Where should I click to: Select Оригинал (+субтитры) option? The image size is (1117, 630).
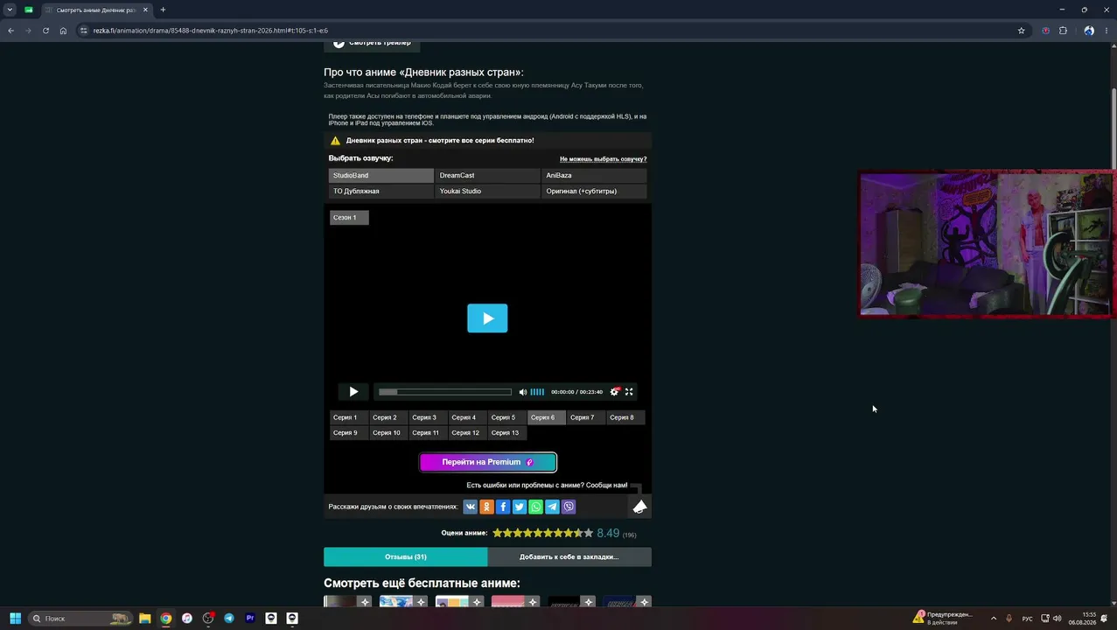(x=595, y=192)
